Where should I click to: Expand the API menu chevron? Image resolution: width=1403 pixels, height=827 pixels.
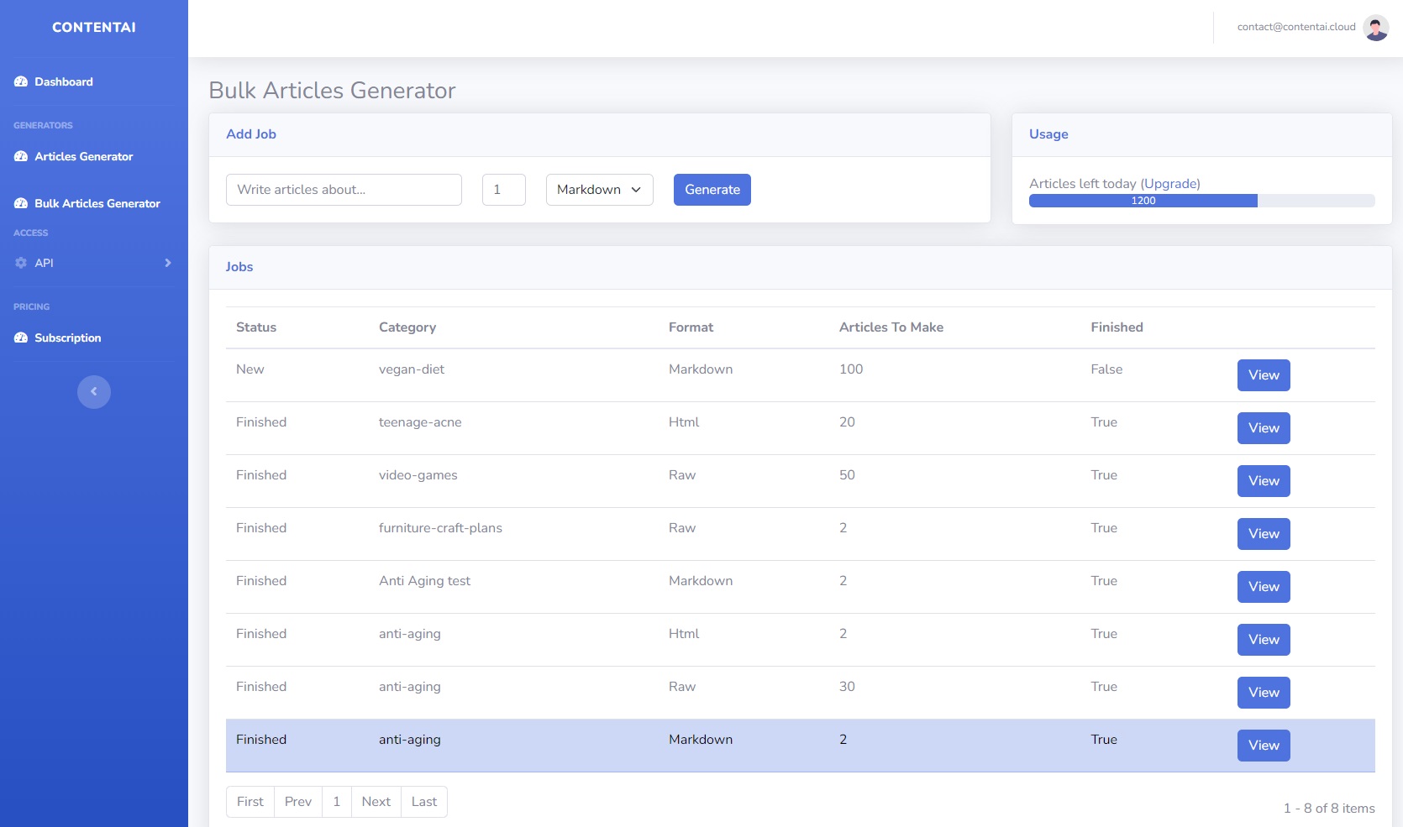coord(167,262)
